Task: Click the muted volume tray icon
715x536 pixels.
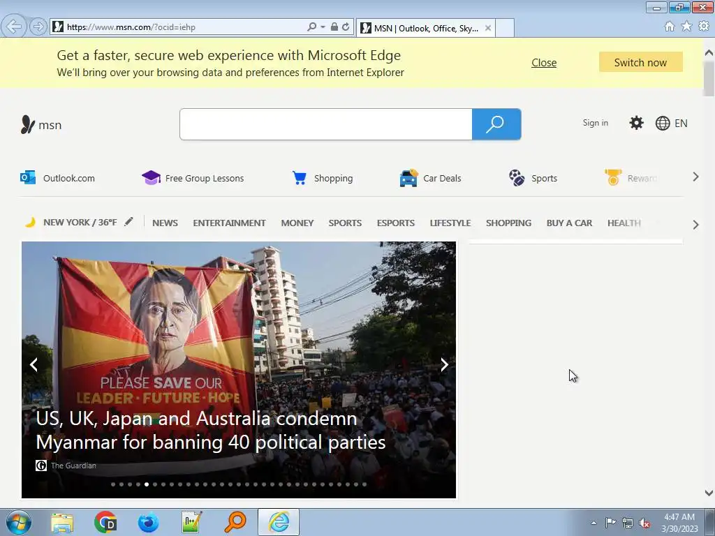Action: coord(644,523)
